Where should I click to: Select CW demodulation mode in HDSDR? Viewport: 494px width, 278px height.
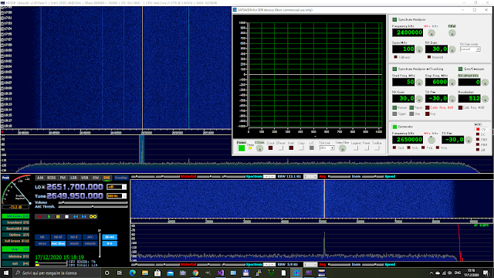point(96,178)
